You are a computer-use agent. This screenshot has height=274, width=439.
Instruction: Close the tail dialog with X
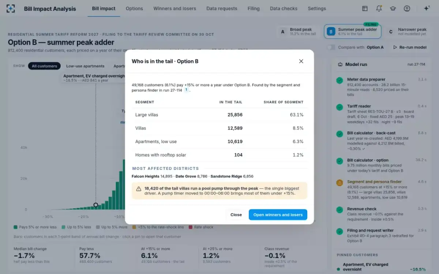point(301,61)
